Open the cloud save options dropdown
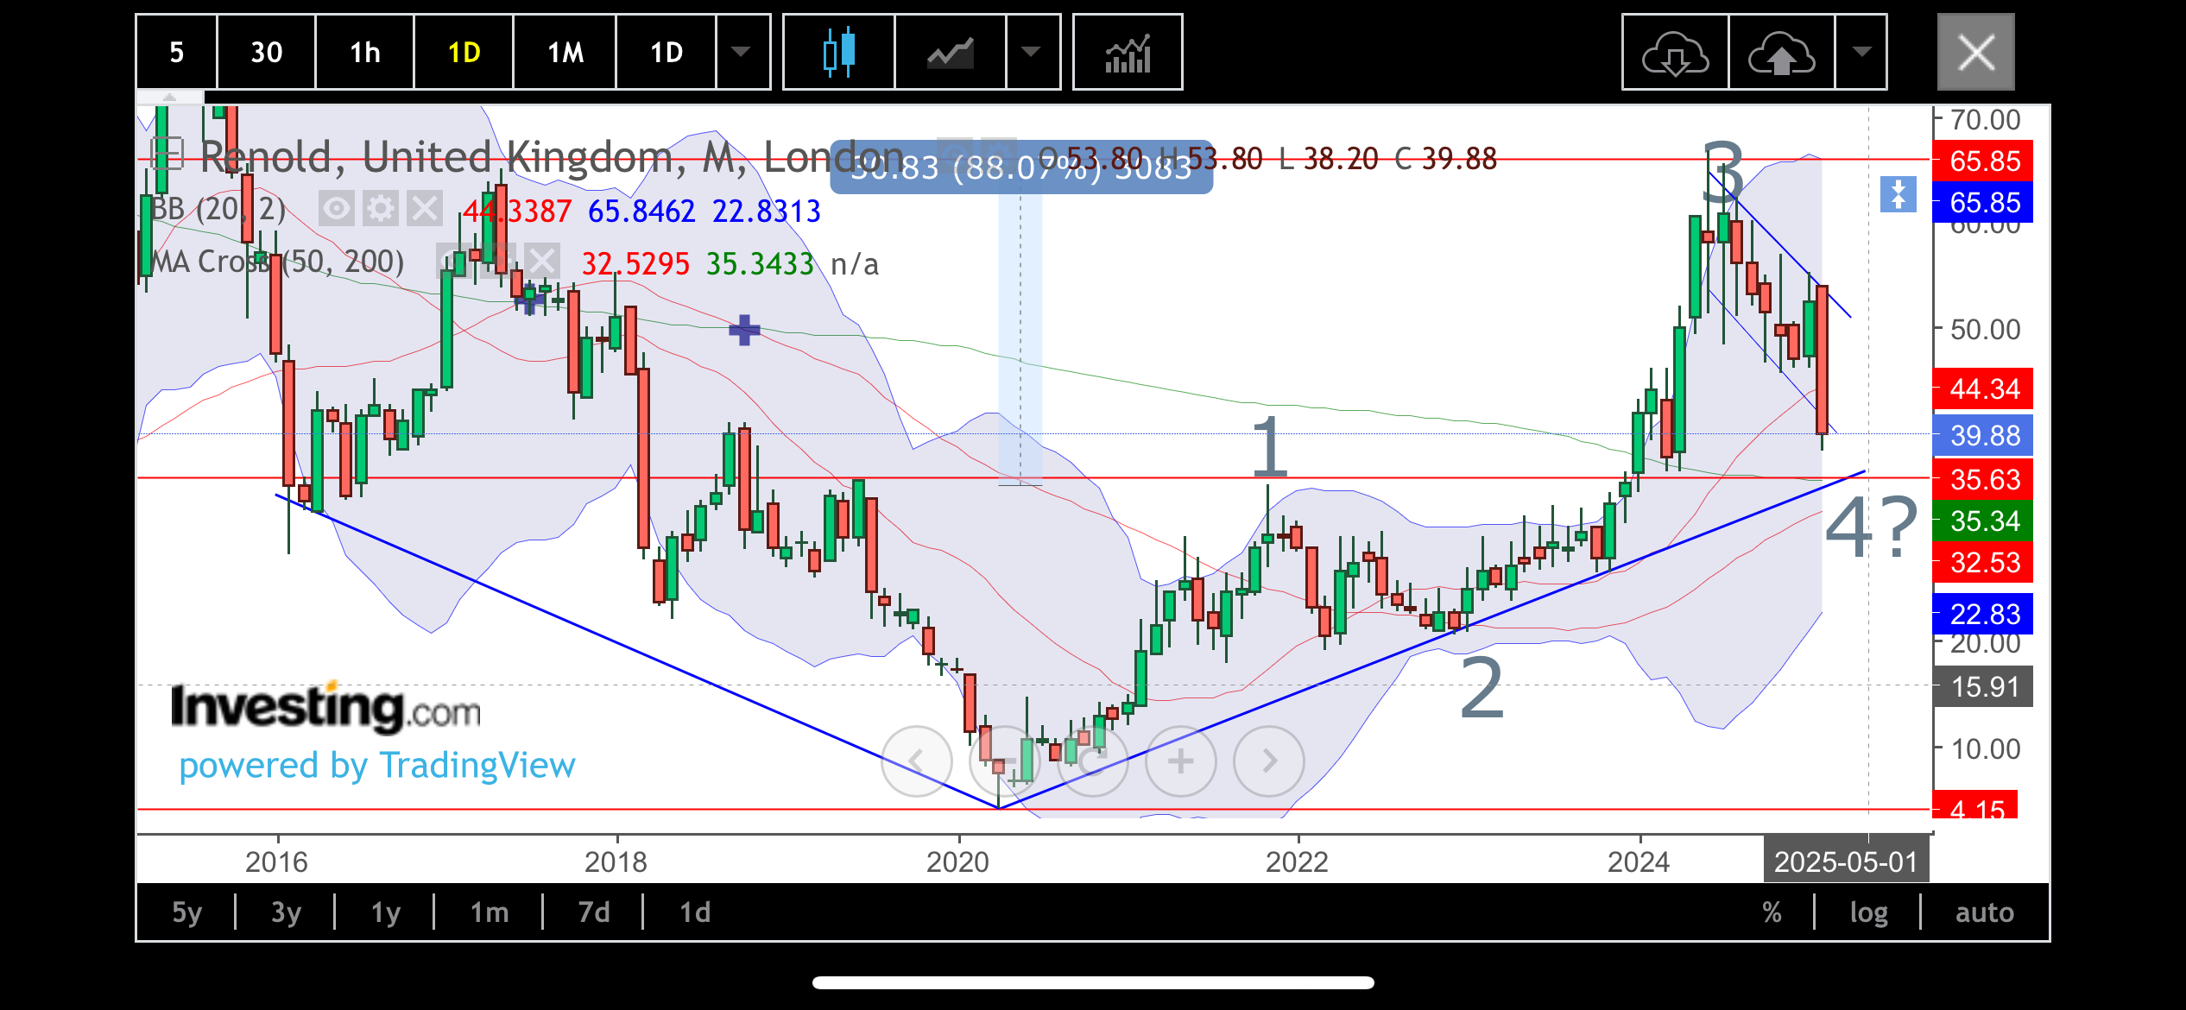The image size is (2186, 1010). pyautogui.click(x=1861, y=52)
